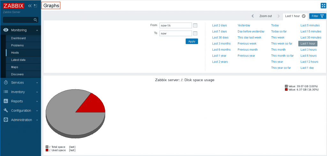This screenshot has width=327, height=156.
Task: Click the search magnifier icon
Action: pyautogui.click(x=35, y=20)
